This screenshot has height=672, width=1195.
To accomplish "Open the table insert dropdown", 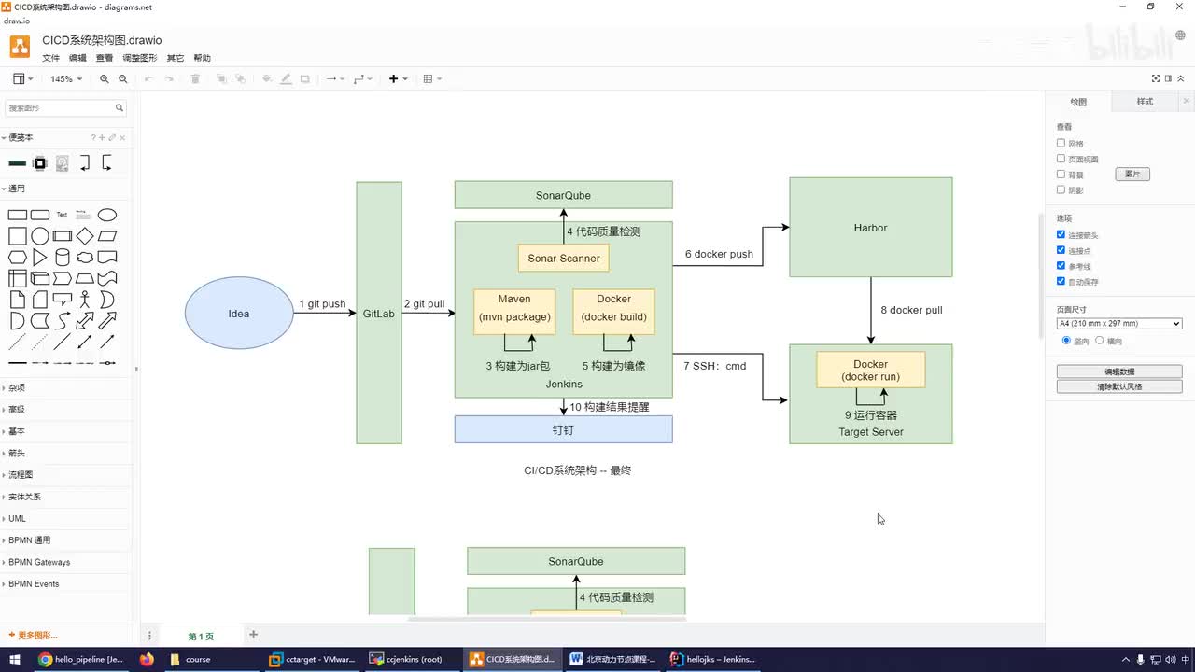I will coord(432,79).
